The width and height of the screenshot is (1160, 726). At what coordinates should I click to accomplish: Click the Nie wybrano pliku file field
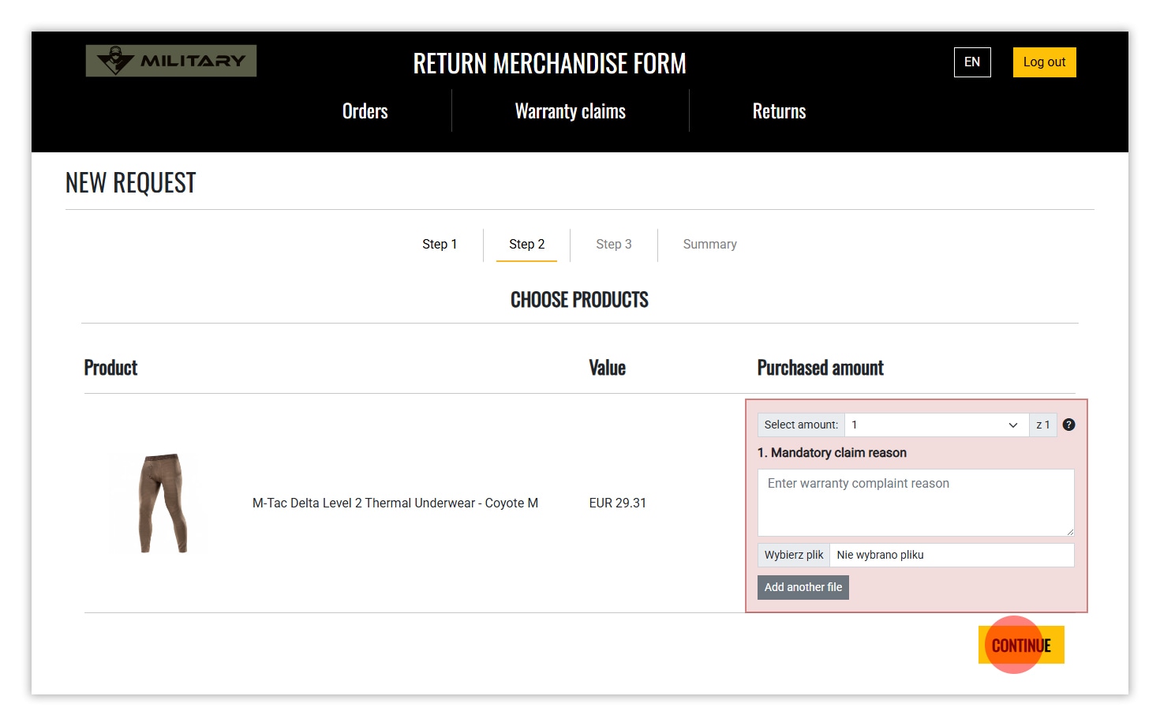(x=951, y=555)
